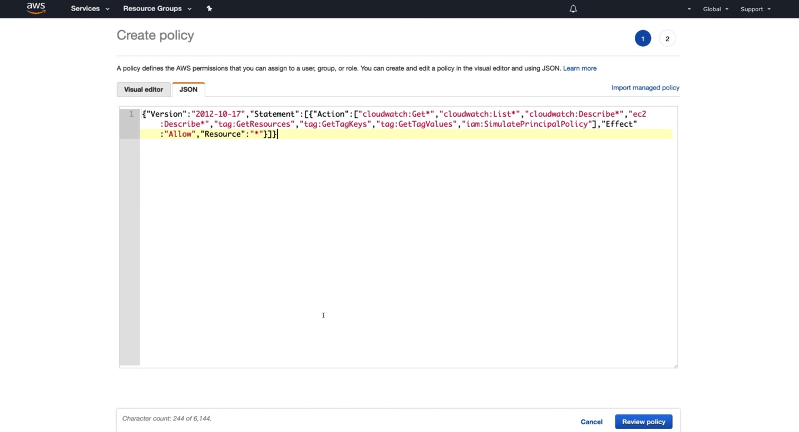Open the account dropdown arrow
This screenshot has width=799, height=432.
[x=689, y=9]
